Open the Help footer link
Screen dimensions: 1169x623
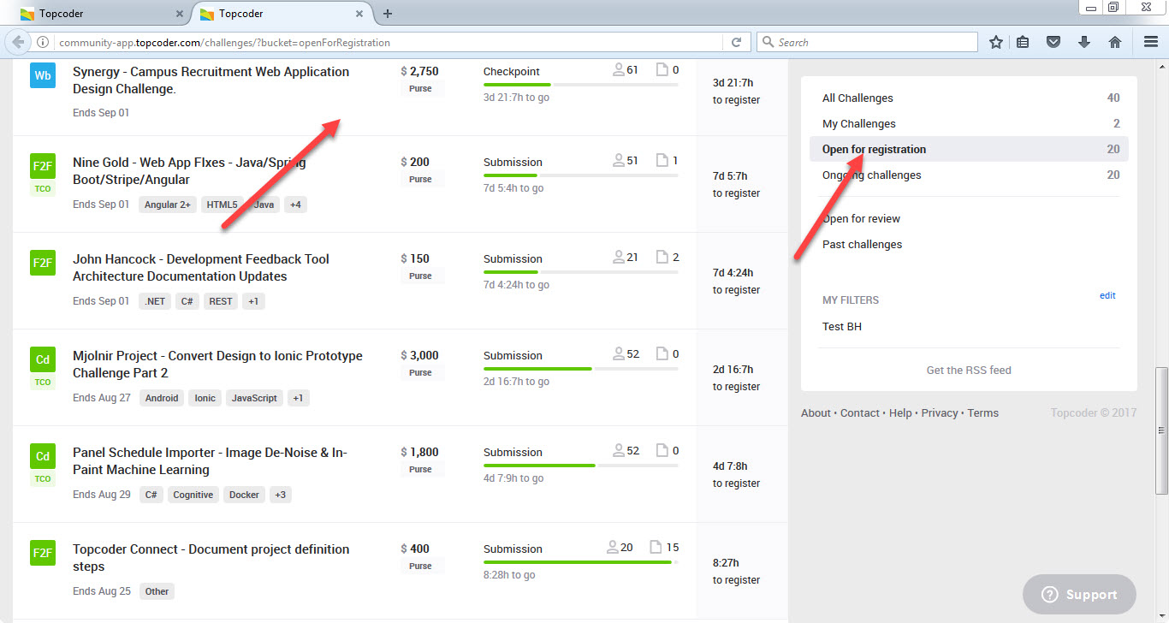click(x=900, y=412)
